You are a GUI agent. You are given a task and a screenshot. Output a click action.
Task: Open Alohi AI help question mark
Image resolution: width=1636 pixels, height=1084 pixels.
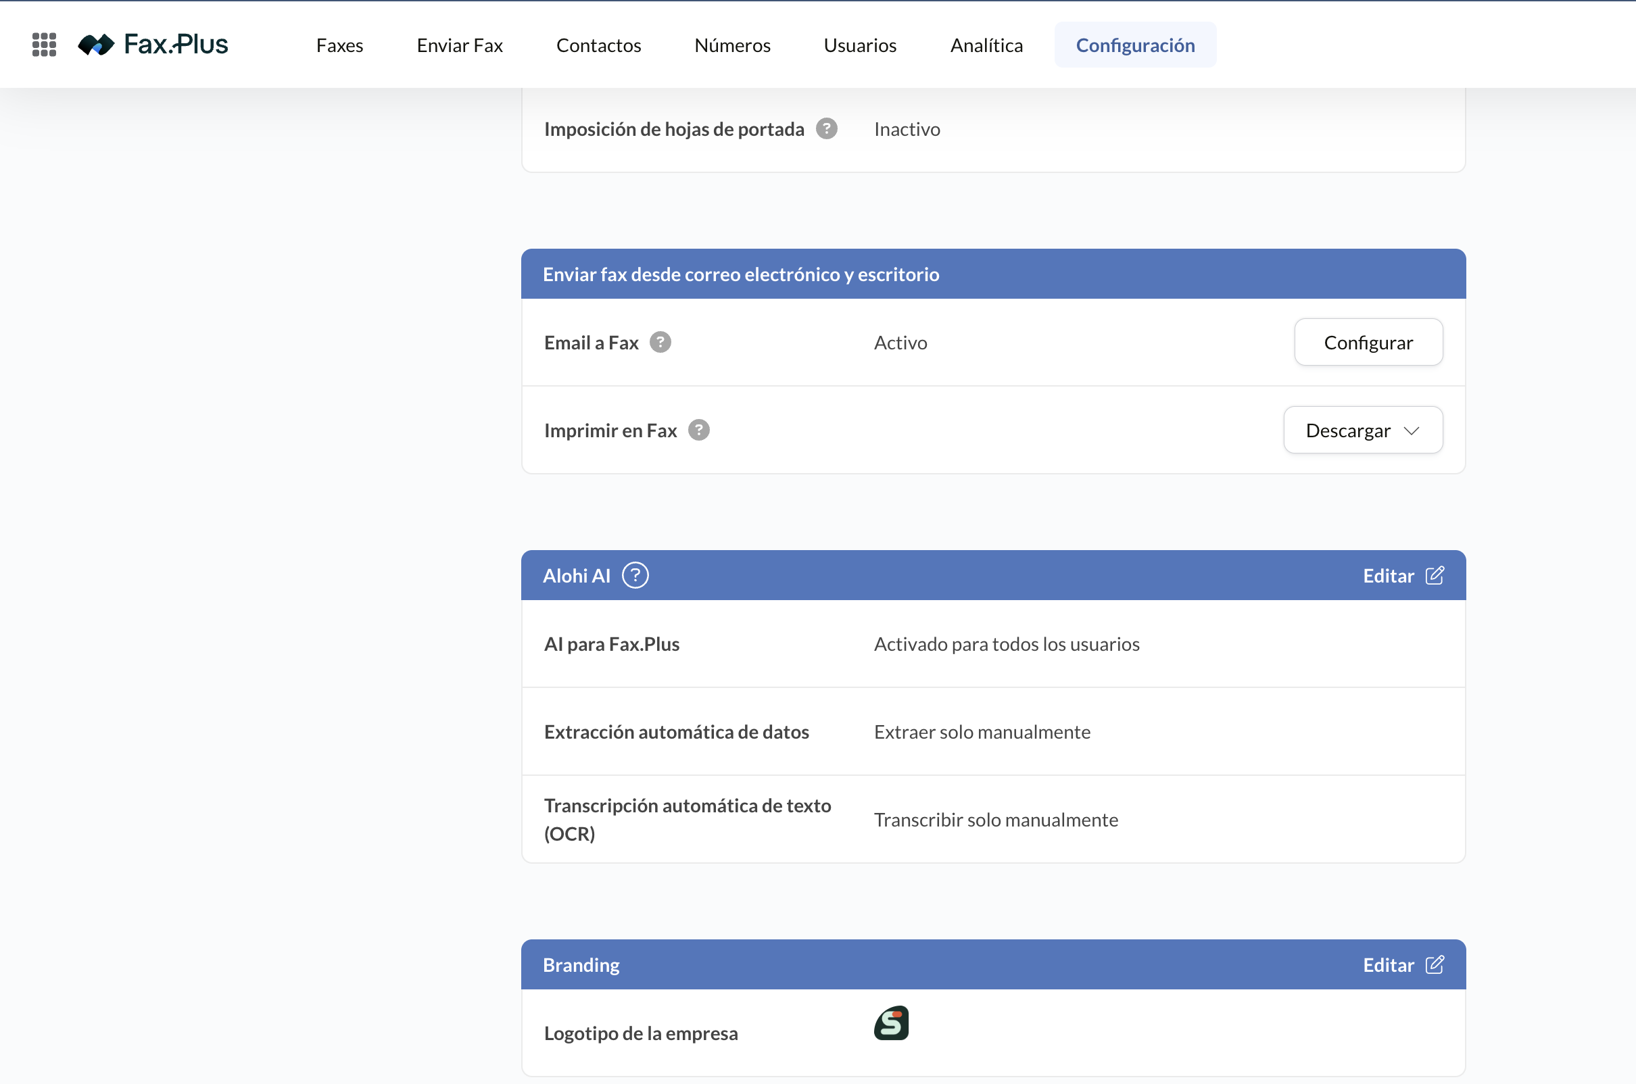pyautogui.click(x=635, y=575)
